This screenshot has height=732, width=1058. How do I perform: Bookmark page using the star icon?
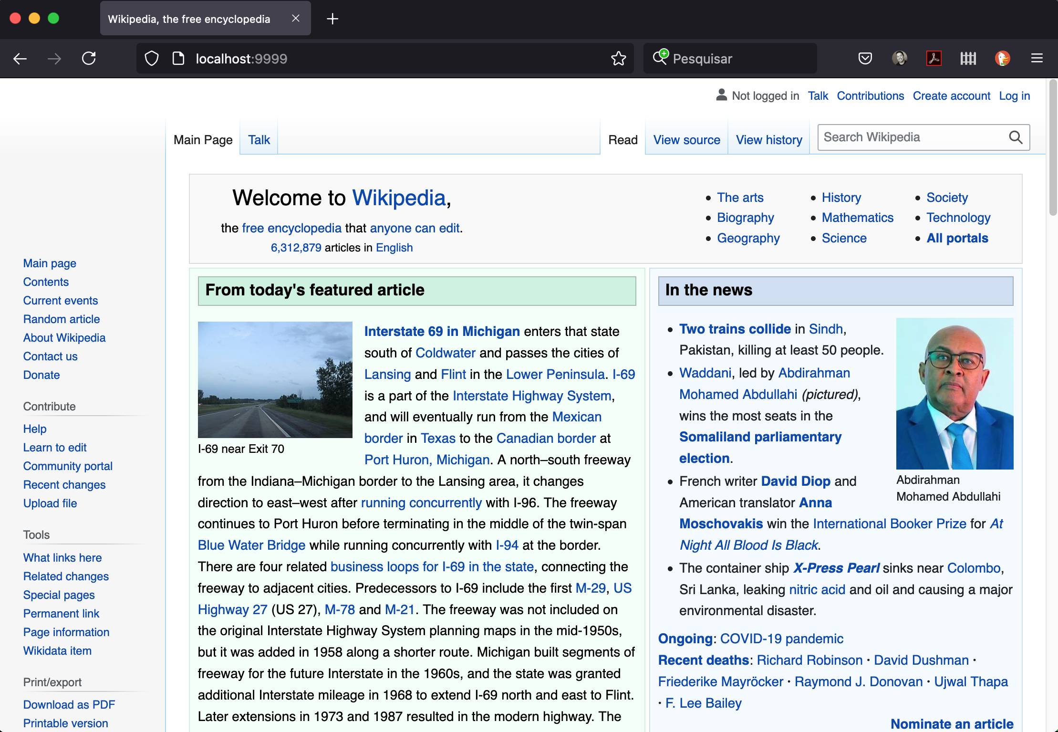coord(618,59)
